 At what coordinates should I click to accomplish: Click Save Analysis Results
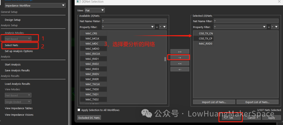tap(17, 70)
